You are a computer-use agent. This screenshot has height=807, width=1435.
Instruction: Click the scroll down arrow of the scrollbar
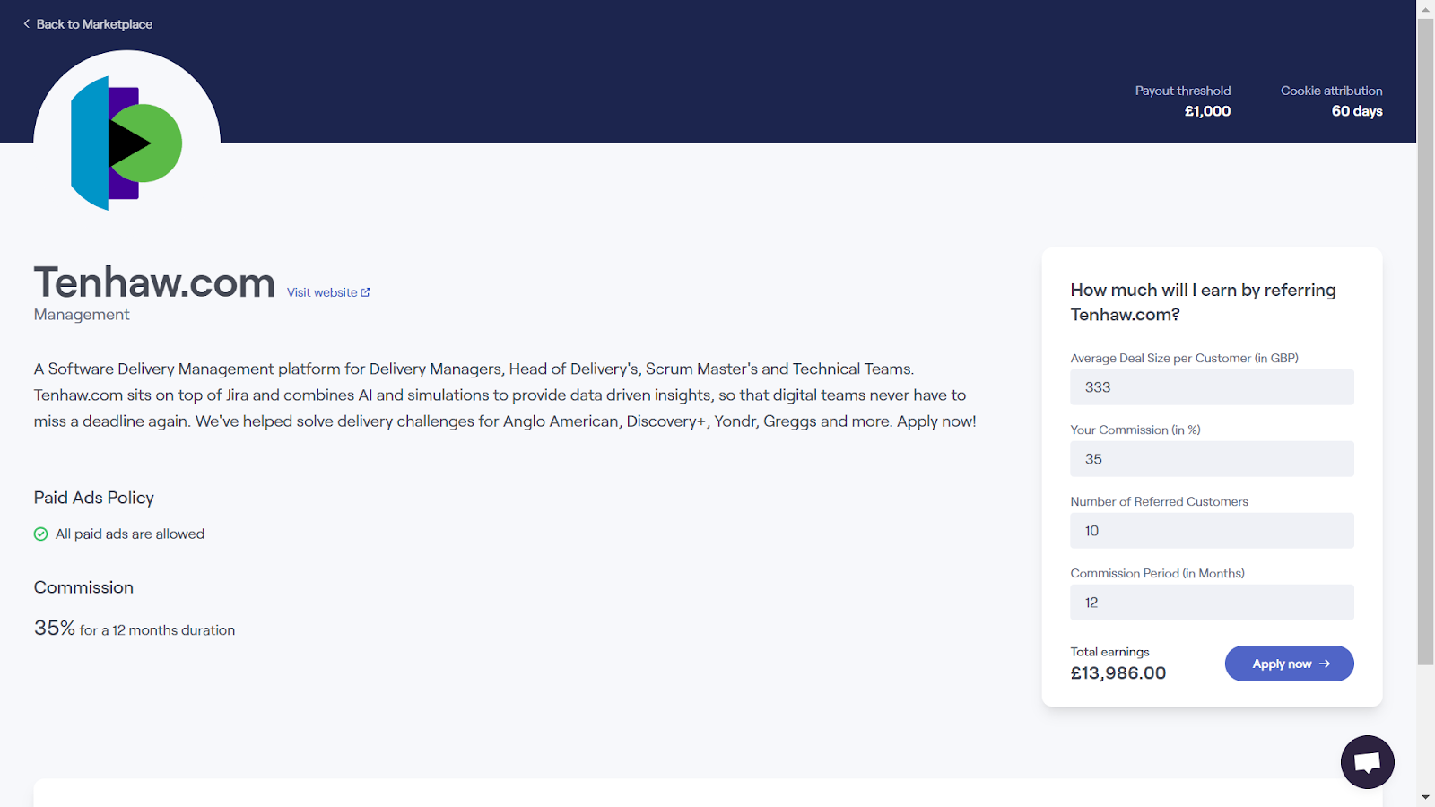(1425, 798)
